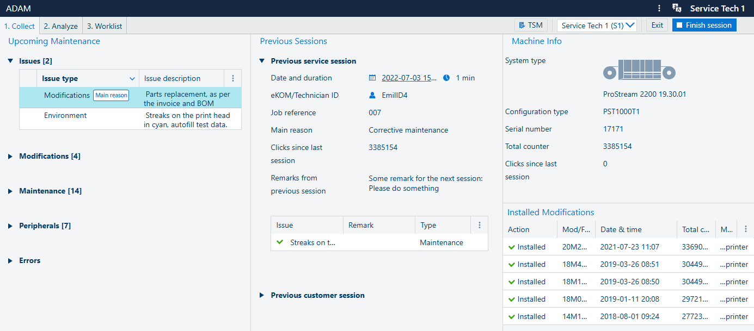The image size is (754, 331).
Task: Collapse the Issues section
Action: (10, 61)
